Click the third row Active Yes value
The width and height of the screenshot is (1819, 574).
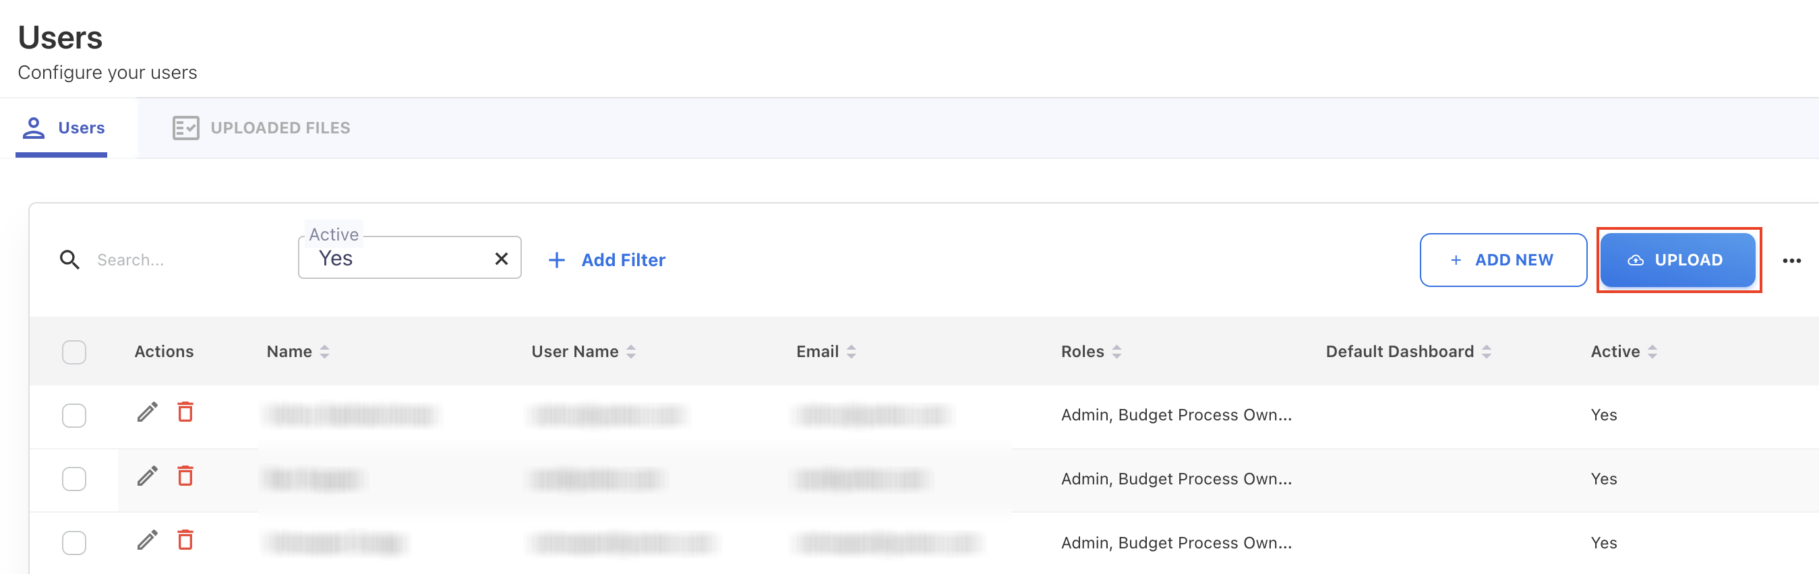point(1604,543)
